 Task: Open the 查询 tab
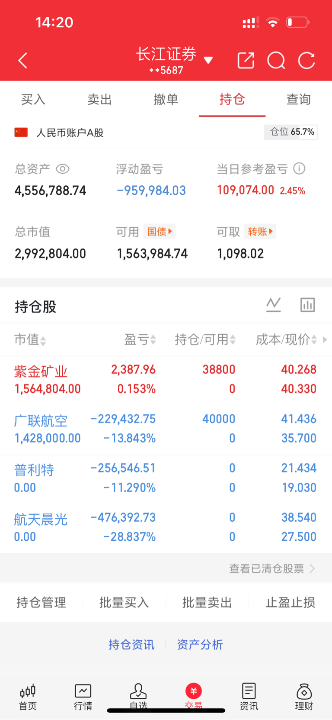(x=299, y=99)
